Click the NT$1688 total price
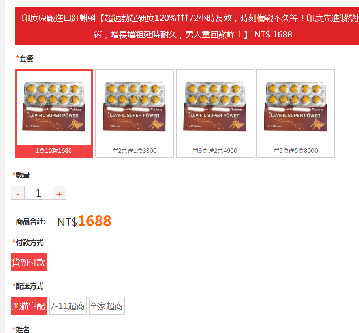This screenshot has height=333, width=359. click(x=84, y=221)
